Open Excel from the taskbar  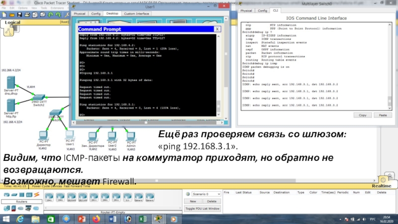[143, 219]
